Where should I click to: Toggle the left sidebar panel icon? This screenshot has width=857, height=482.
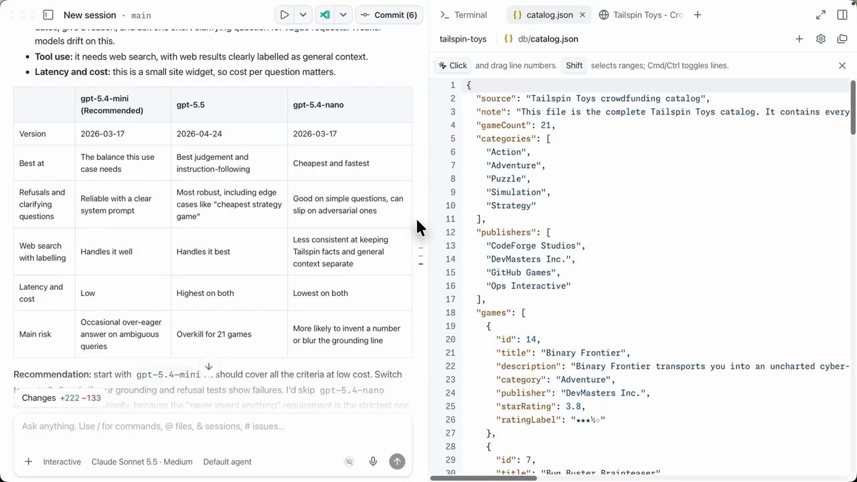[x=48, y=15]
